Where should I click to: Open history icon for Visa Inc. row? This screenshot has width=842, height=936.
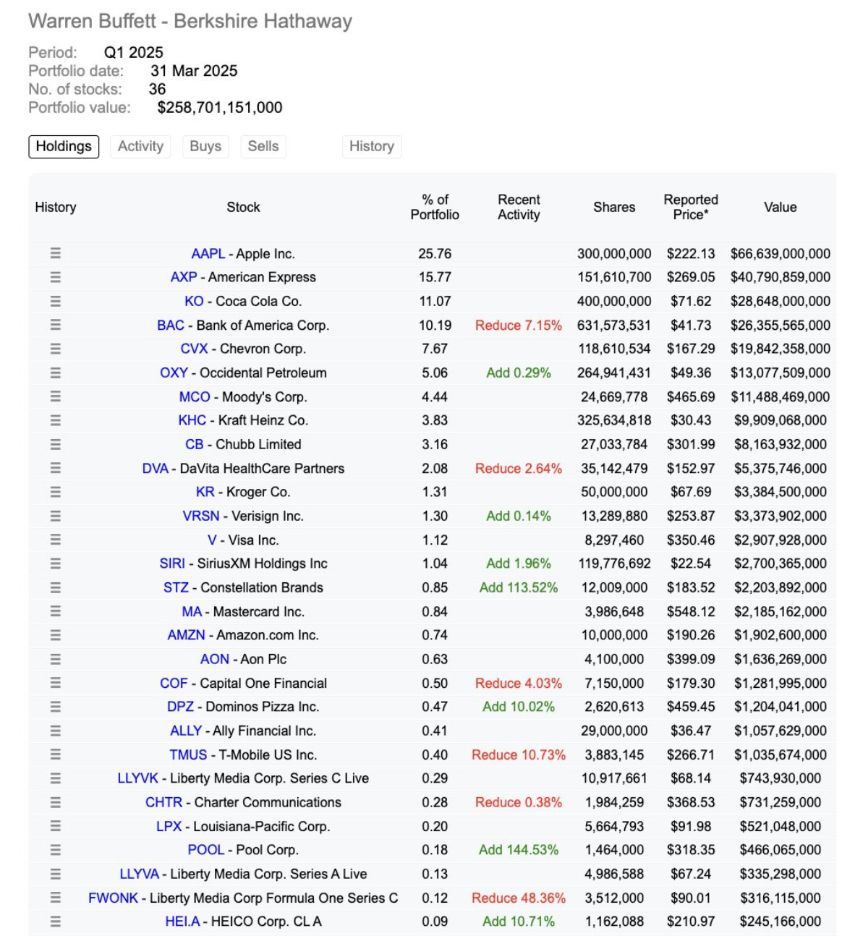pos(56,540)
